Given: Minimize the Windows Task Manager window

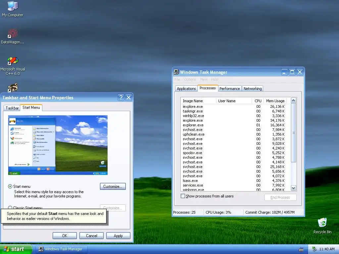Looking at the screenshot, I should pyautogui.click(x=284, y=72).
